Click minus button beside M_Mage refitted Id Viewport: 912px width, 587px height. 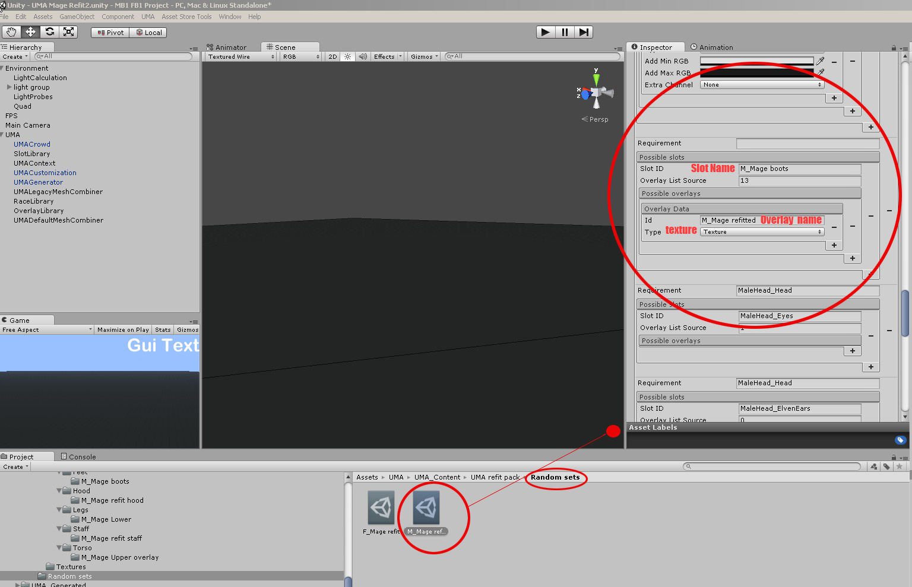pos(834,227)
